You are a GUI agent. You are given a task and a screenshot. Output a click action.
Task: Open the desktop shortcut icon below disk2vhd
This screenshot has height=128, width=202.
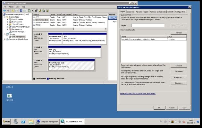10,96
